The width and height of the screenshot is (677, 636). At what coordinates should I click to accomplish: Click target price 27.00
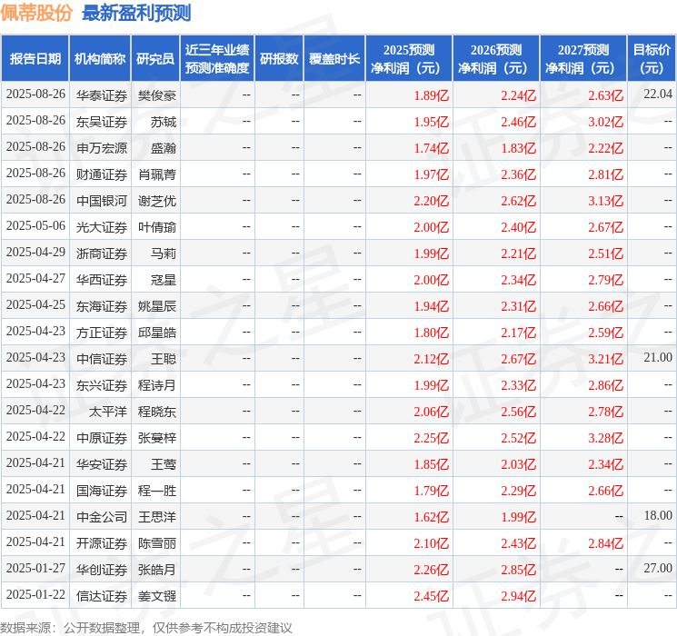pyautogui.click(x=658, y=568)
